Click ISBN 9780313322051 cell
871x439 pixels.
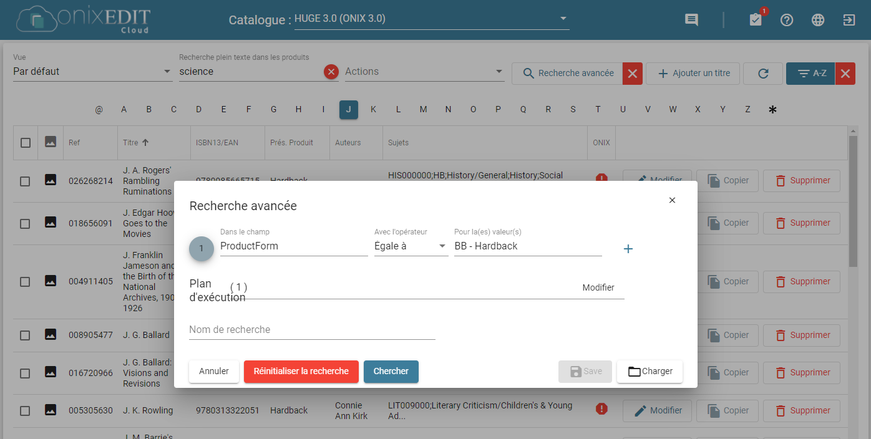[227, 410]
